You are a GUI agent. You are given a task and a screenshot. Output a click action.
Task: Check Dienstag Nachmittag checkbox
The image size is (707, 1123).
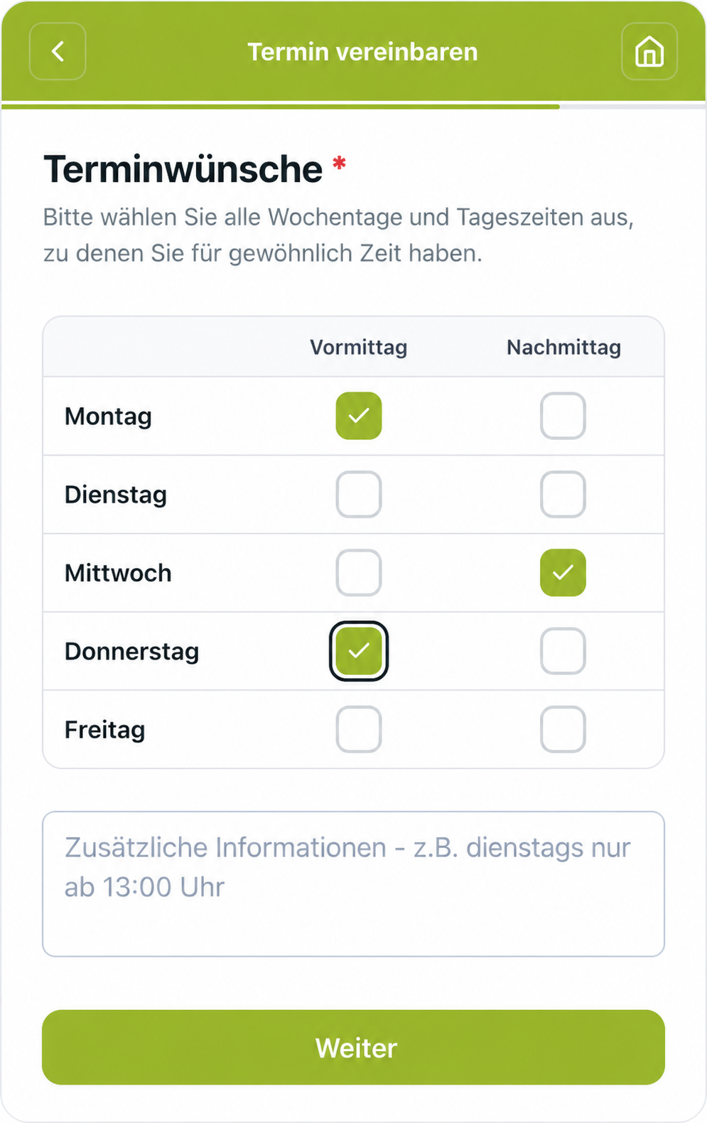pos(563,494)
